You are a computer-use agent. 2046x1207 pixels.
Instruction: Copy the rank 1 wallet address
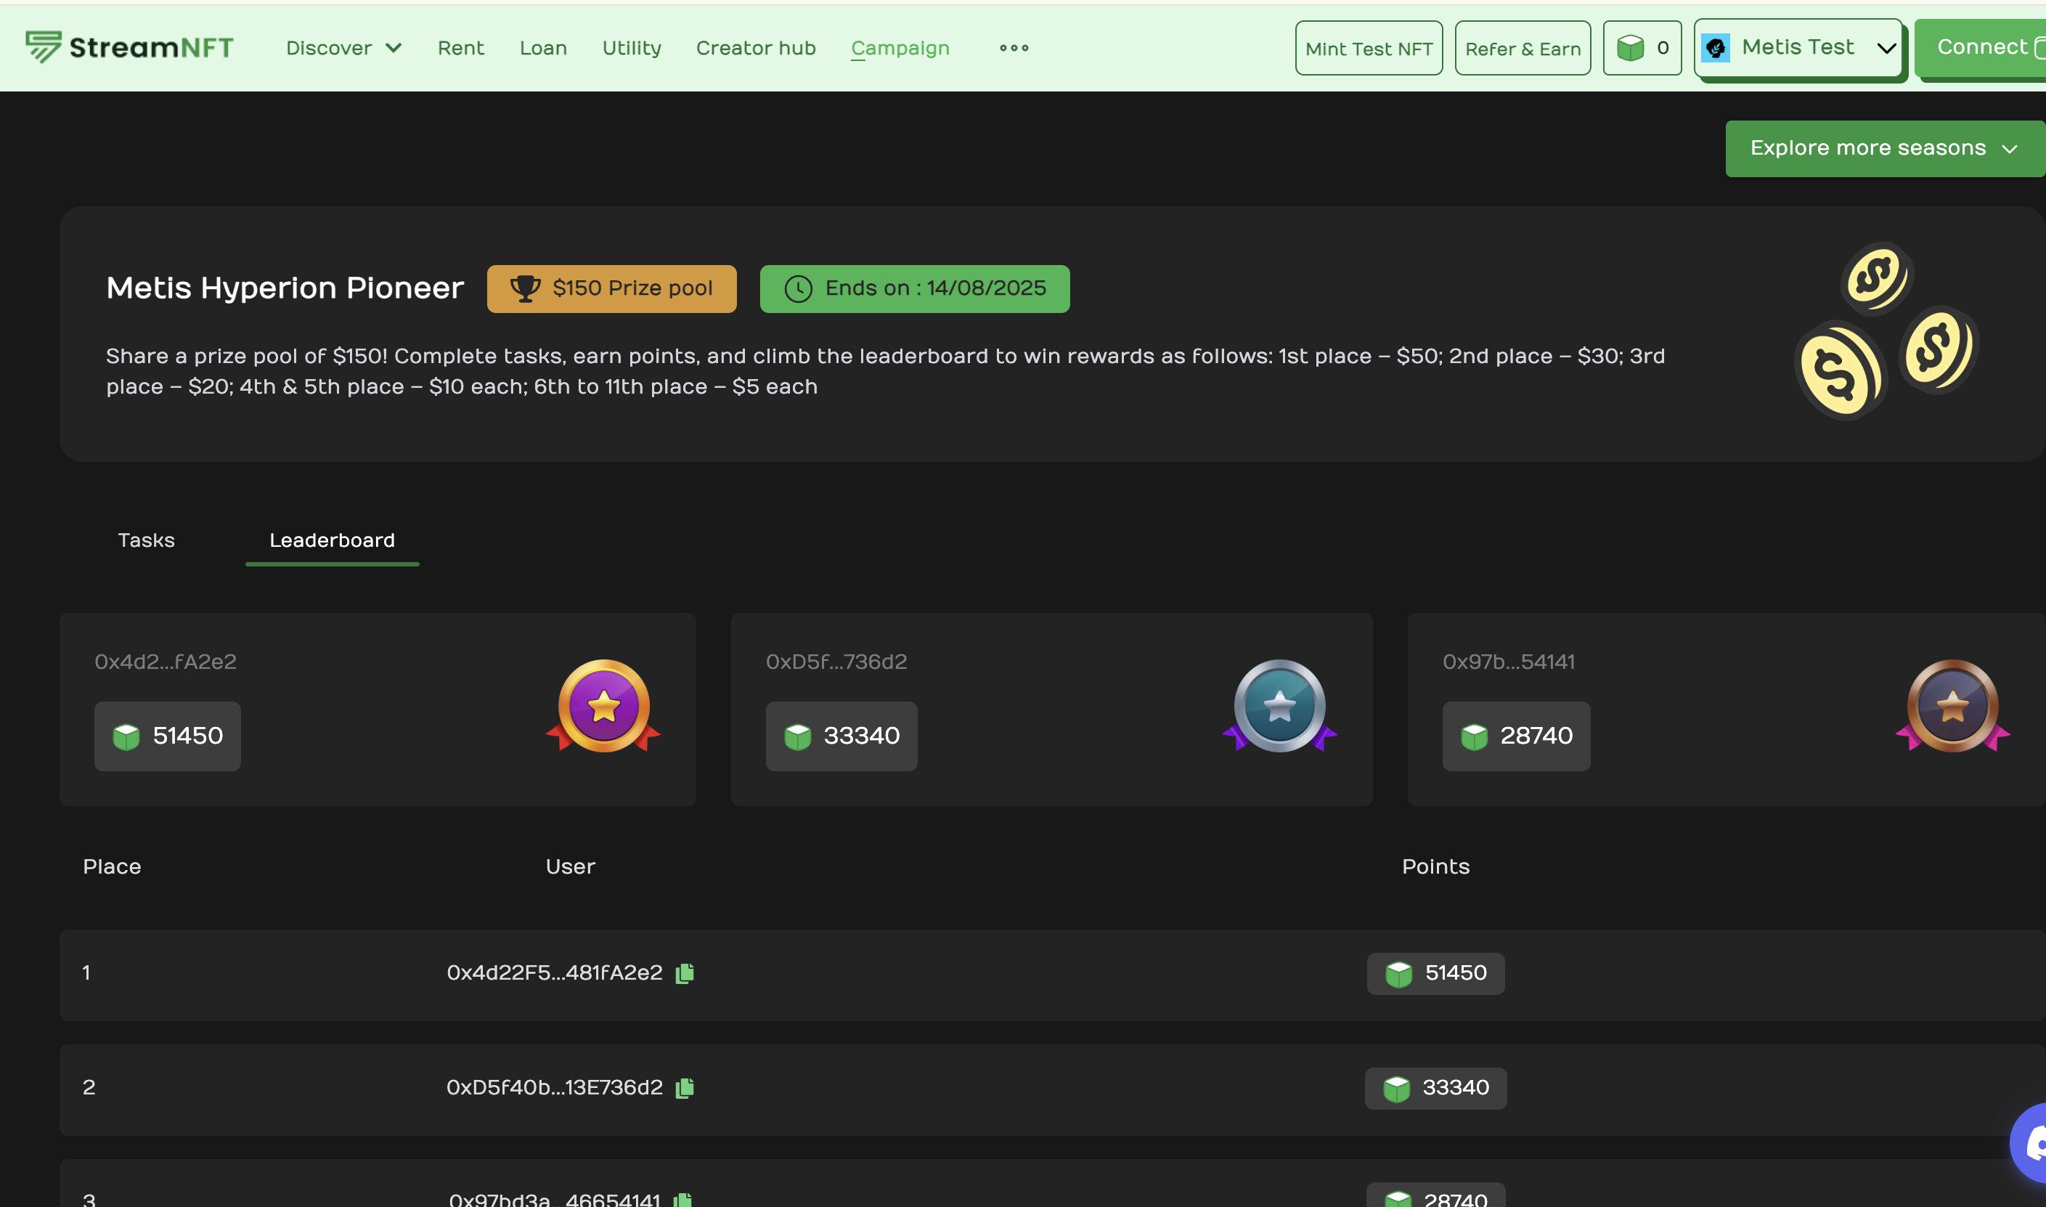click(685, 972)
